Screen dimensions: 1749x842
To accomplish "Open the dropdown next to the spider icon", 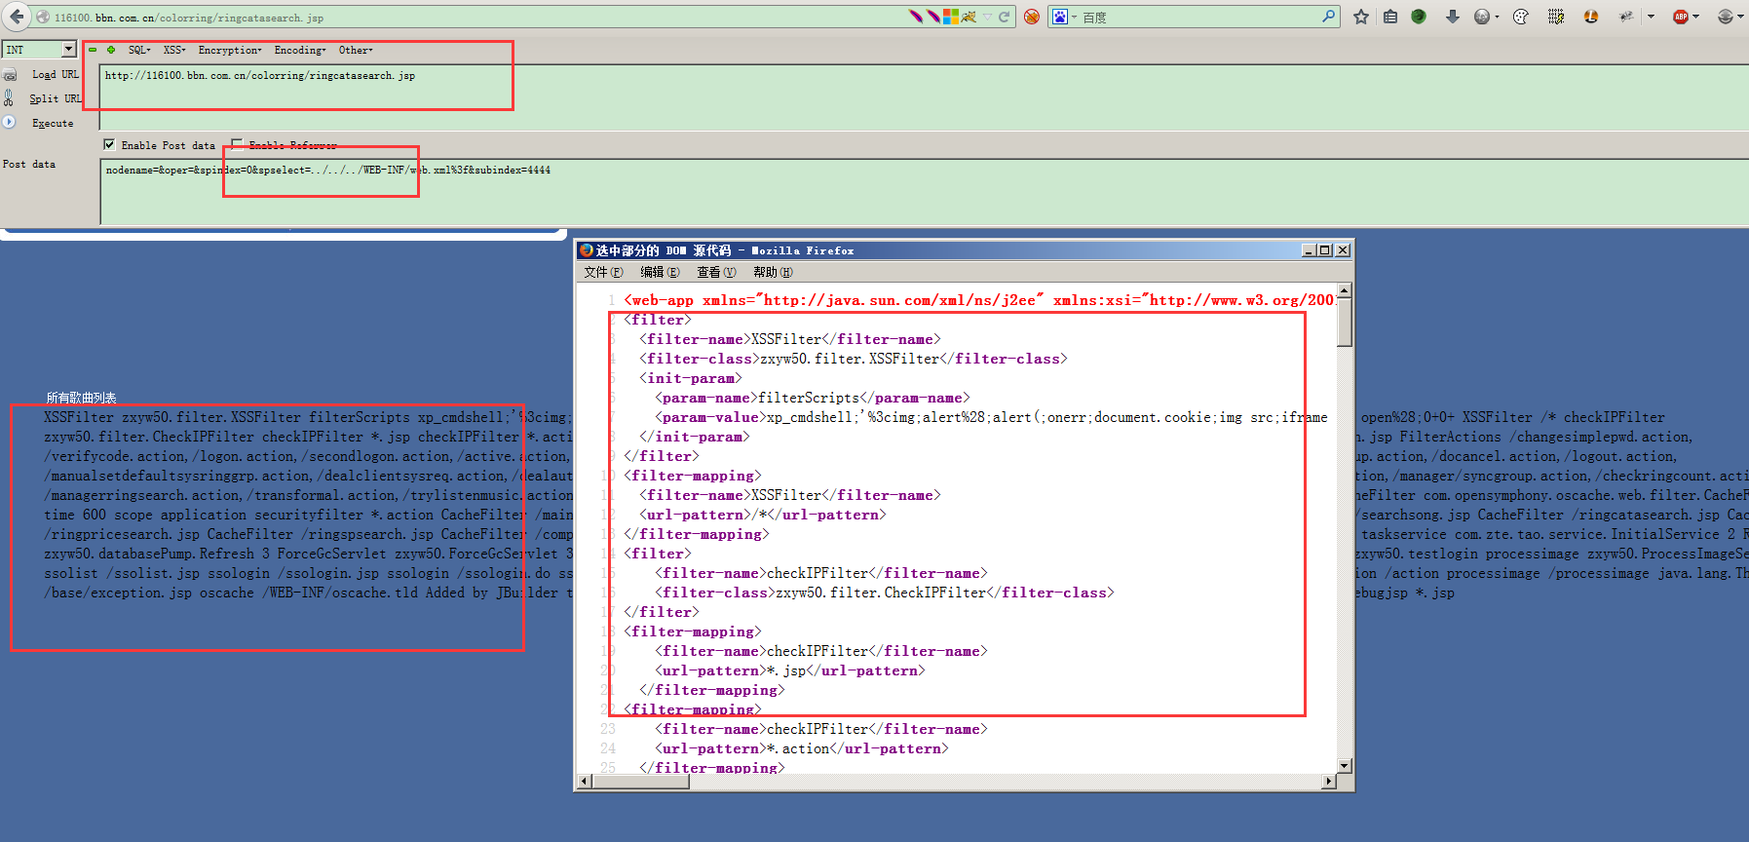I will coord(1651,17).
